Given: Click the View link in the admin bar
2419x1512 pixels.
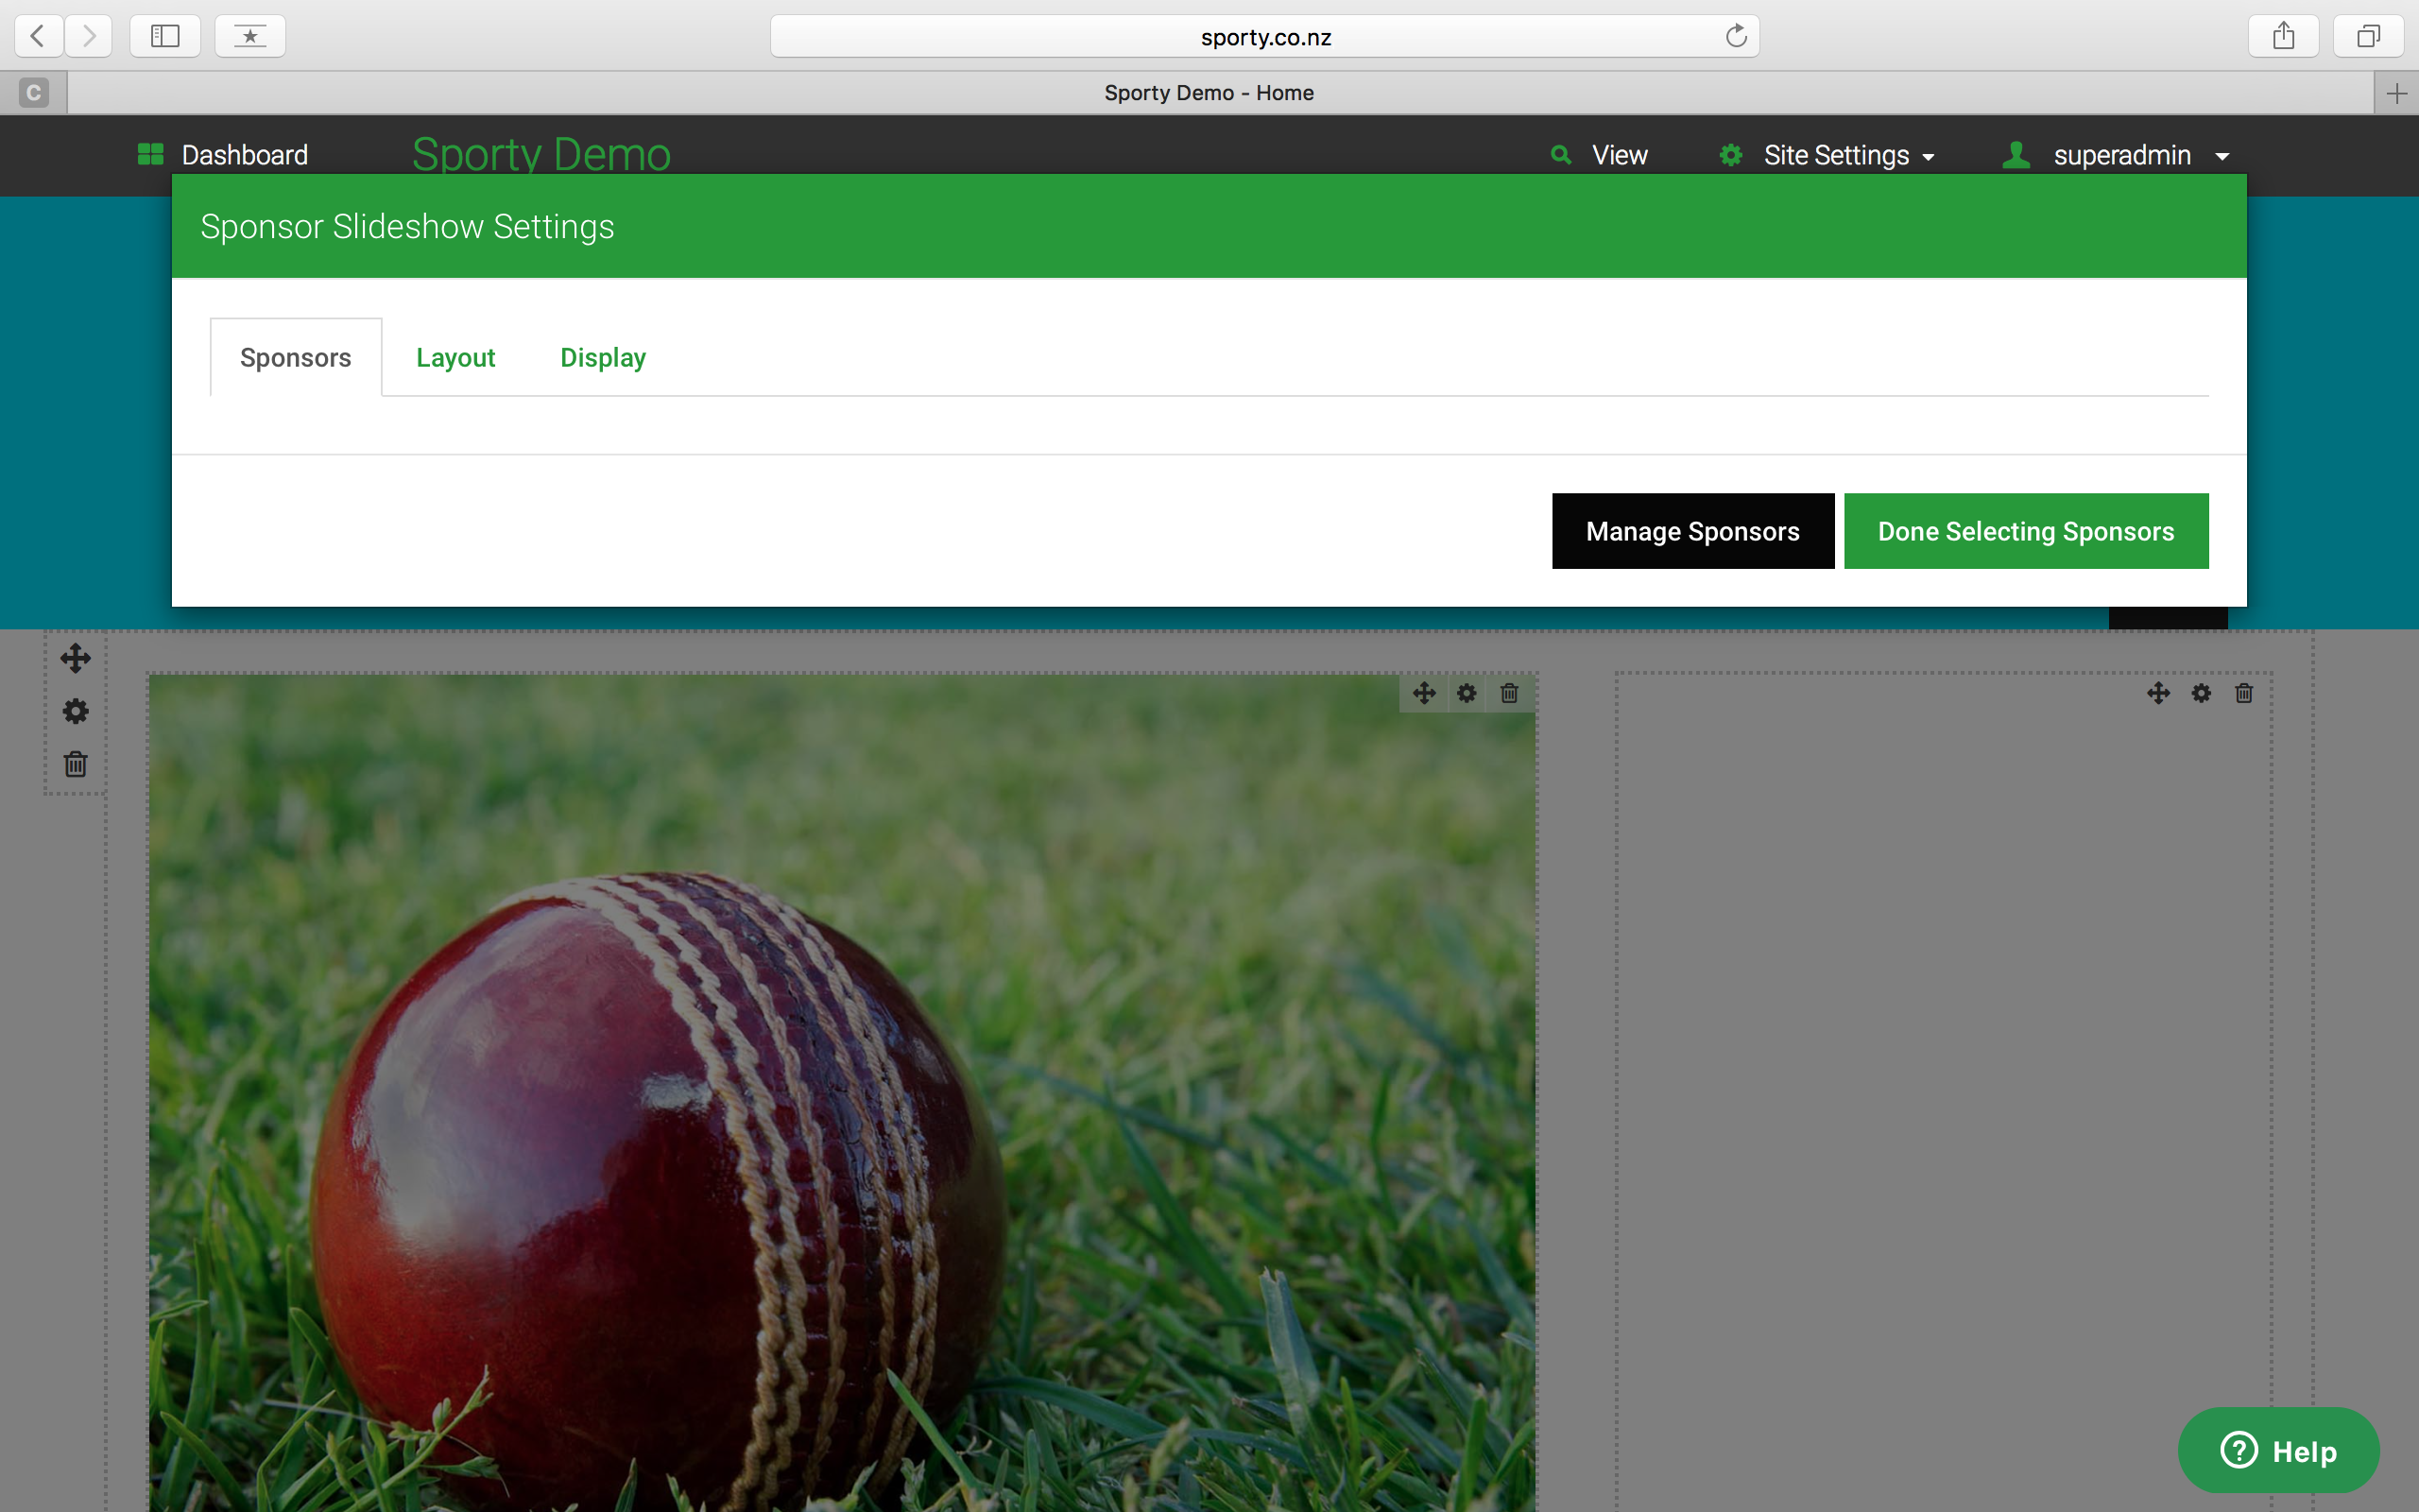Looking at the screenshot, I should 1620,155.
